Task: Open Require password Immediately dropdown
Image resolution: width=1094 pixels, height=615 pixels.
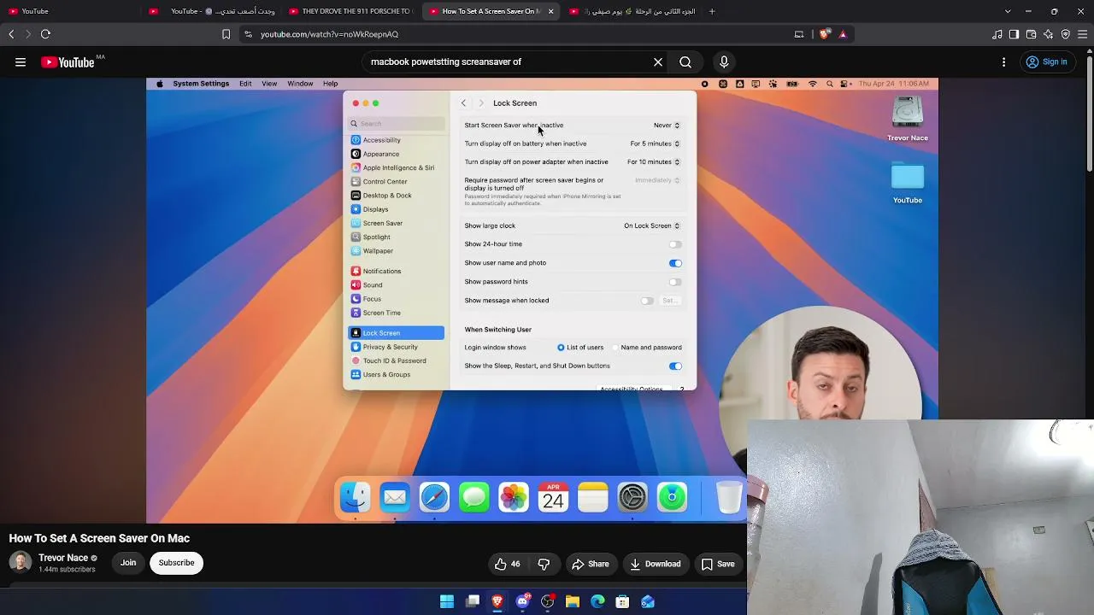Action: click(x=657, y=180)
